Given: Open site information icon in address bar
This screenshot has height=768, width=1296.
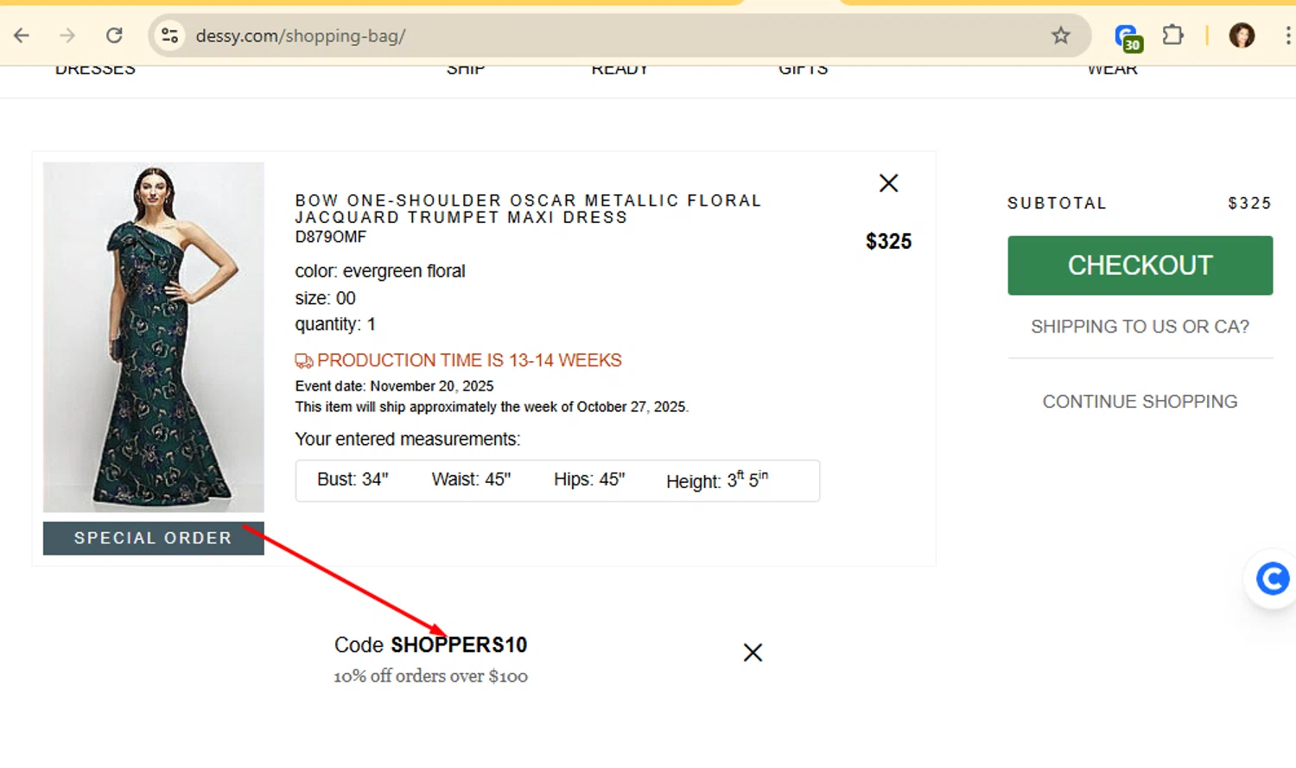Looking at the screenshot, I should coord(170,35).
